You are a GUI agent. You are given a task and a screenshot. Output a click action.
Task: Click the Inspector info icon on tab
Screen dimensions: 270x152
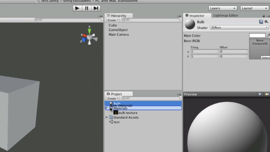click(x=187, y=15)
